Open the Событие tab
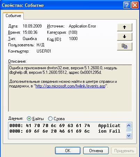The width and height of the screenshot is (140, 157). pos(13,16)
